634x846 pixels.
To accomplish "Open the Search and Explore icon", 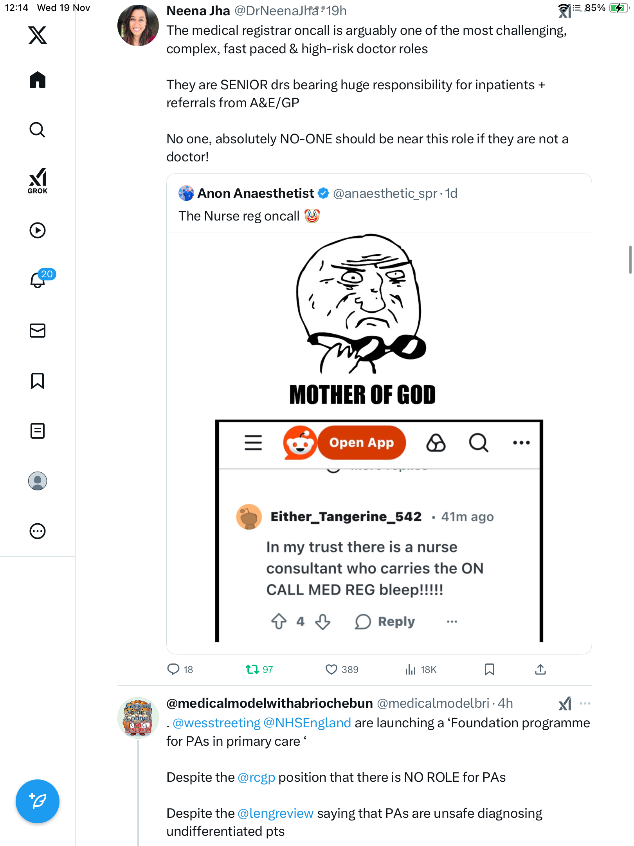I will pyautogui.click(x=38, y=130).
